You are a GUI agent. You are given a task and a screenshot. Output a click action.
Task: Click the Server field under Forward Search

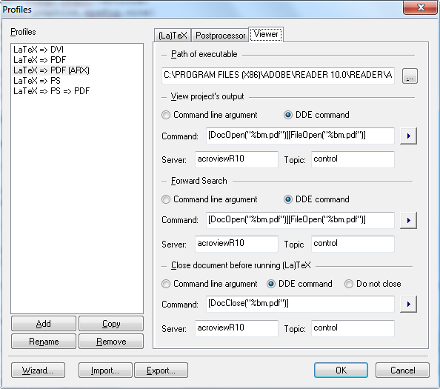coord(236,244)
